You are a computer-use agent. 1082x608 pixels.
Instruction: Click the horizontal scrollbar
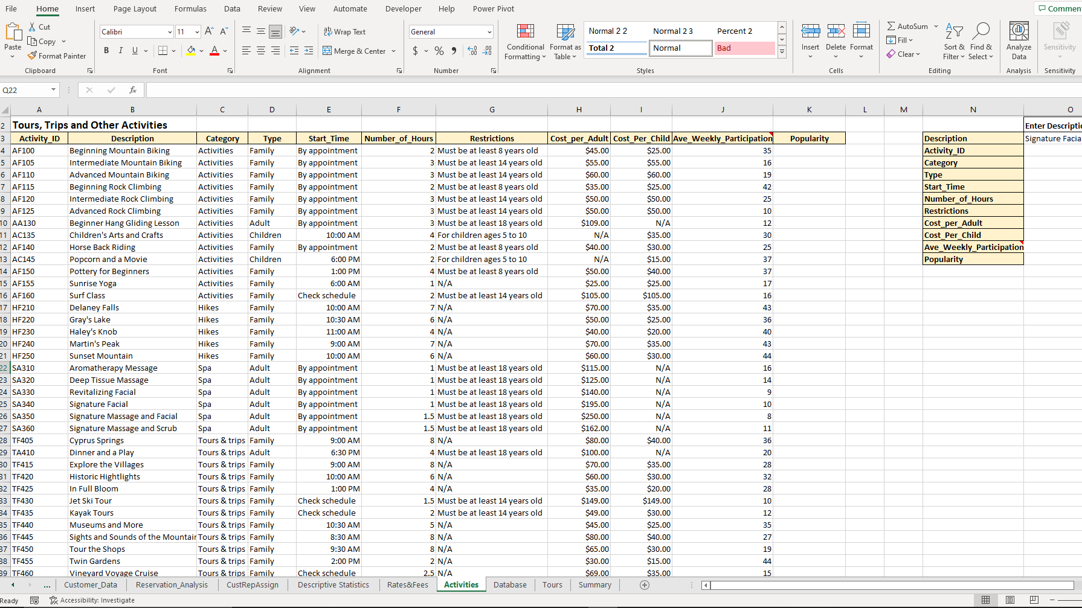(x=892, y=585)
